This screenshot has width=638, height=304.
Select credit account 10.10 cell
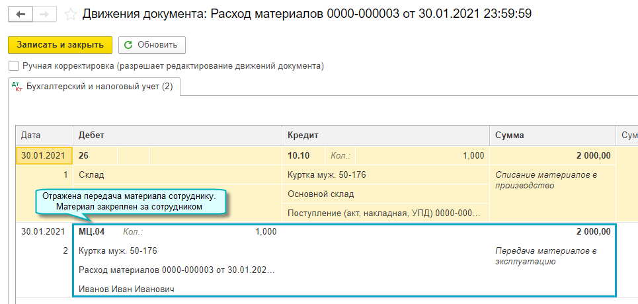tap(298, 155)
